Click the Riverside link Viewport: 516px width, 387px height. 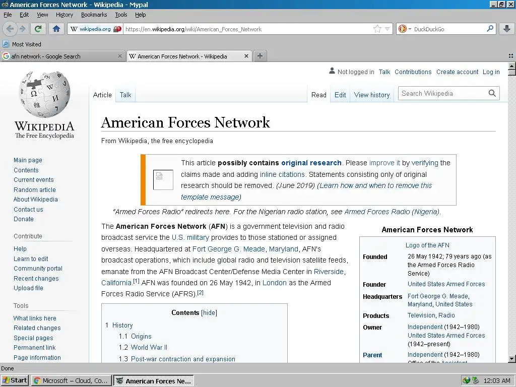[x=329, y=272]
